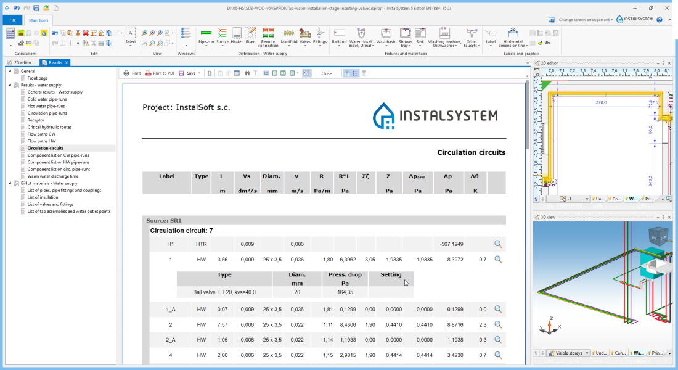Click magnifier icon for circuit row H1

click(x=499, y=244)
